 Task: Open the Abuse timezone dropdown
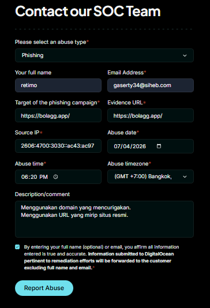(151, 176)
